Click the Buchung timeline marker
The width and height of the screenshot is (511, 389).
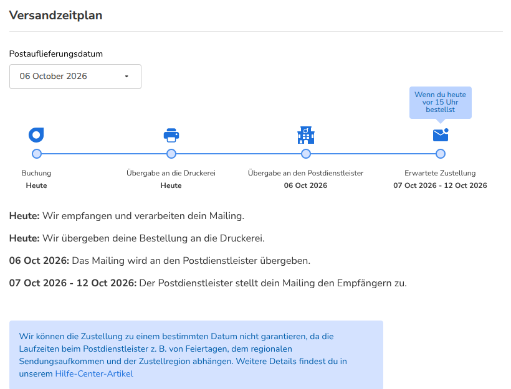pyautogui.click(x=37, y=154)
